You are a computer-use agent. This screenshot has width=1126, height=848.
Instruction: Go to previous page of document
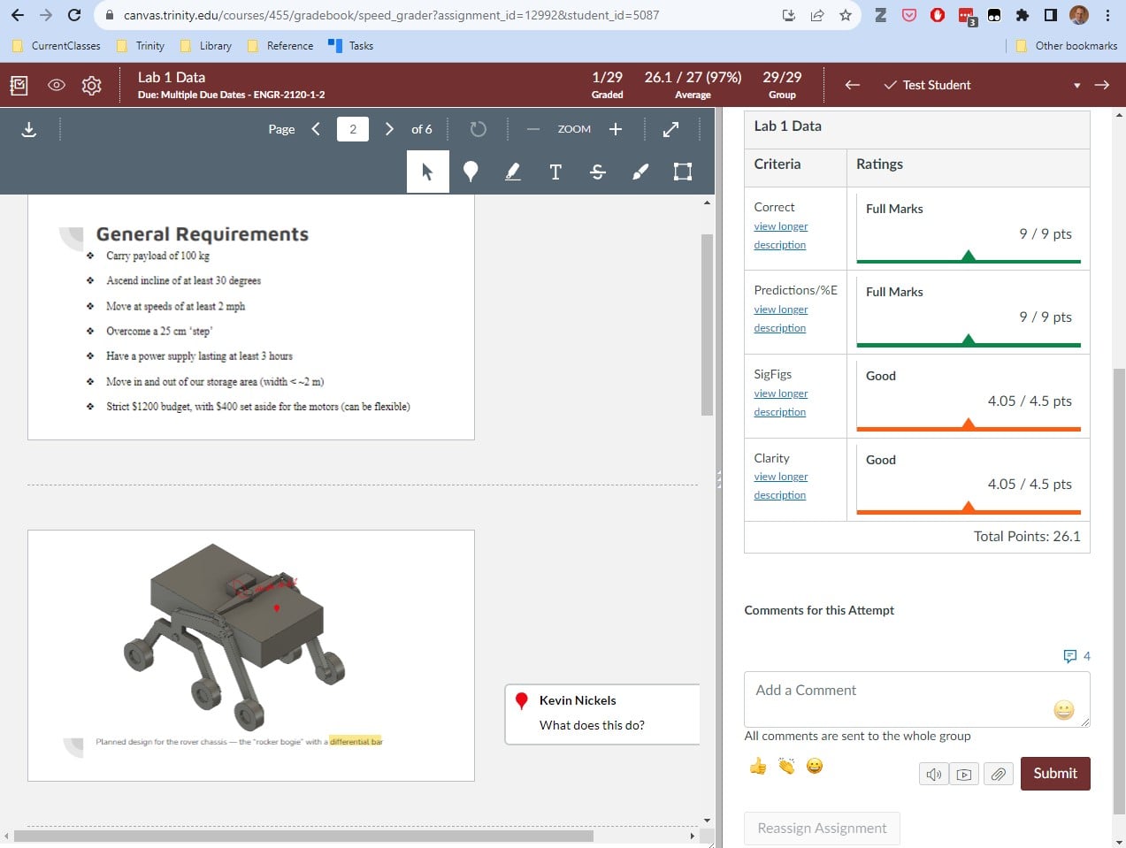click(x=316, y=129)
